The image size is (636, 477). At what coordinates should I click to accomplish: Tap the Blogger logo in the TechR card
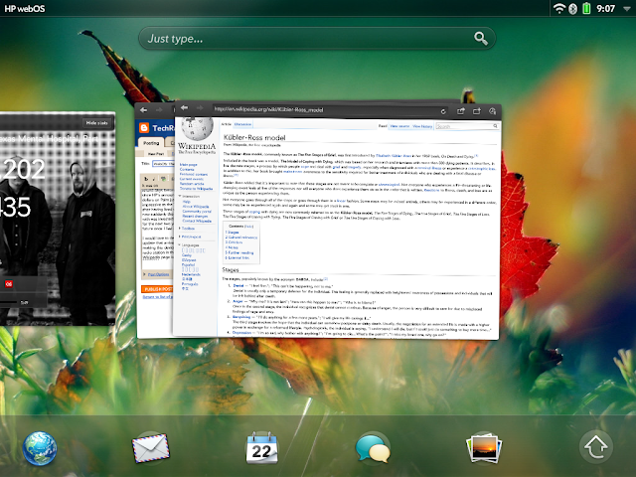point(144,128)
